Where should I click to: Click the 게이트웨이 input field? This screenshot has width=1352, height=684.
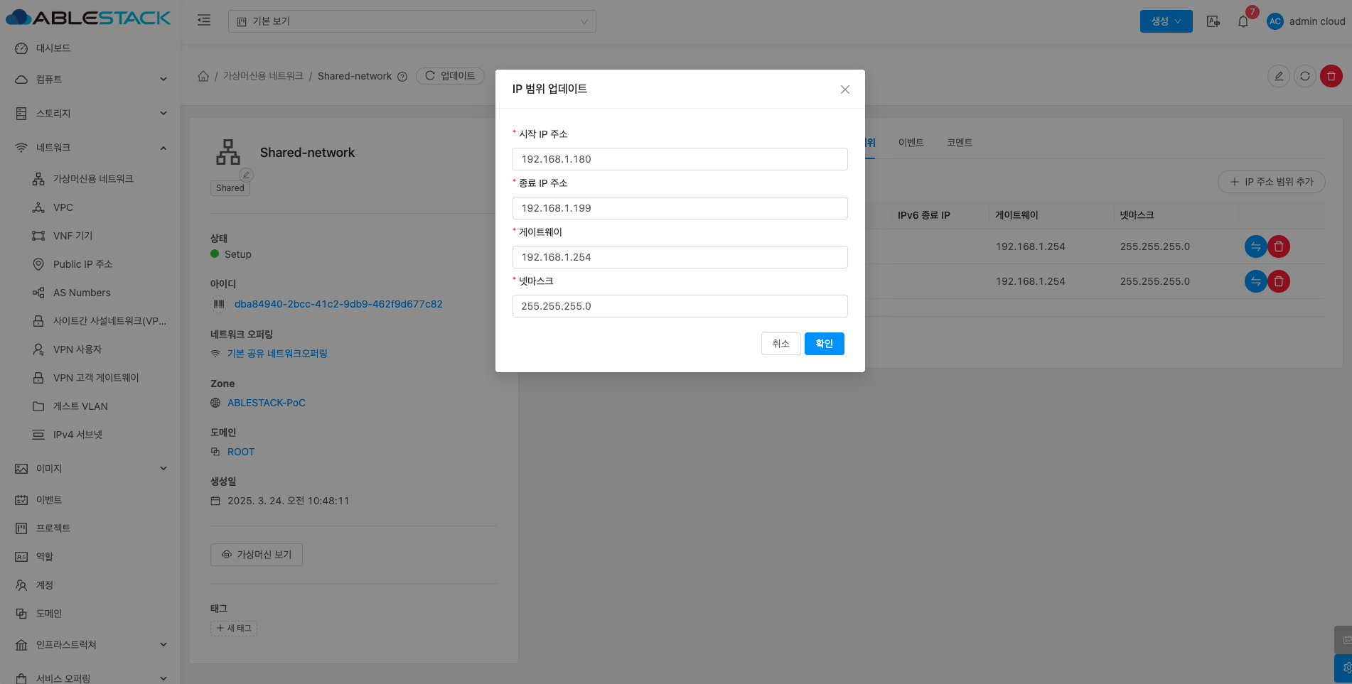pyautogui.click(x=680, y=257)
